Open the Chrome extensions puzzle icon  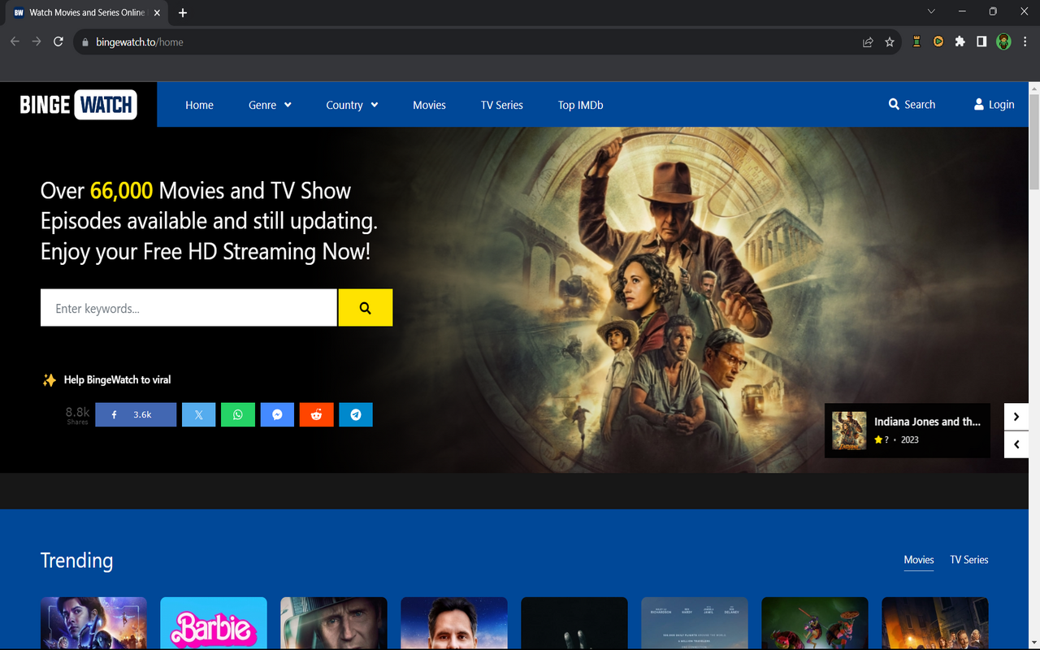(960, 41)
